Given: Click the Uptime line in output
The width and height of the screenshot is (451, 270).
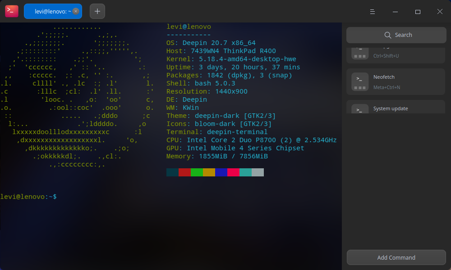Looking at the screenshot, I should [x=233, y=67].
